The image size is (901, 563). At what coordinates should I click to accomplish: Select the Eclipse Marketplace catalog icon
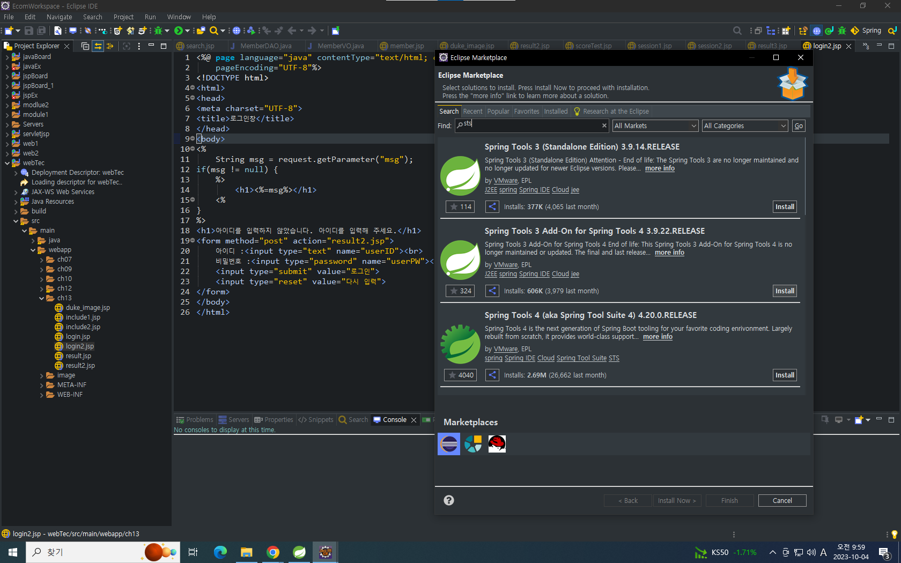point(449,444)
